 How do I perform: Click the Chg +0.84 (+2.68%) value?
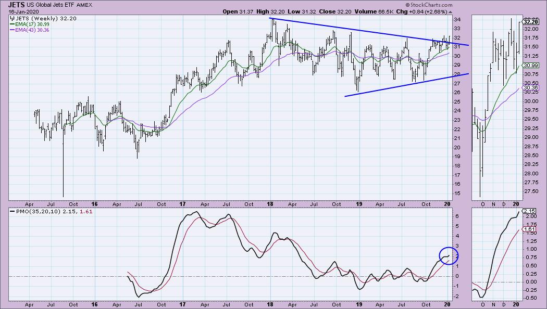(x=422, y=11)
